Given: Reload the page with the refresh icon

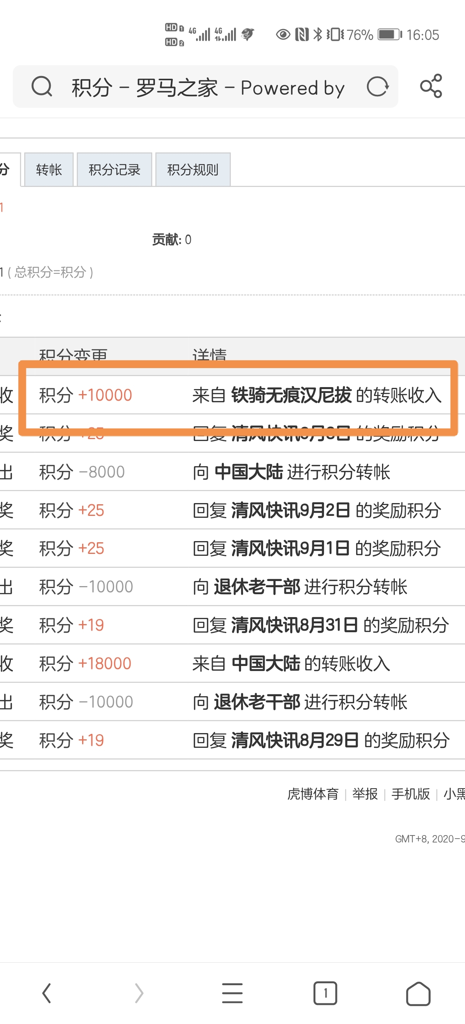Looking at the screenshot, I should point(377,86).
